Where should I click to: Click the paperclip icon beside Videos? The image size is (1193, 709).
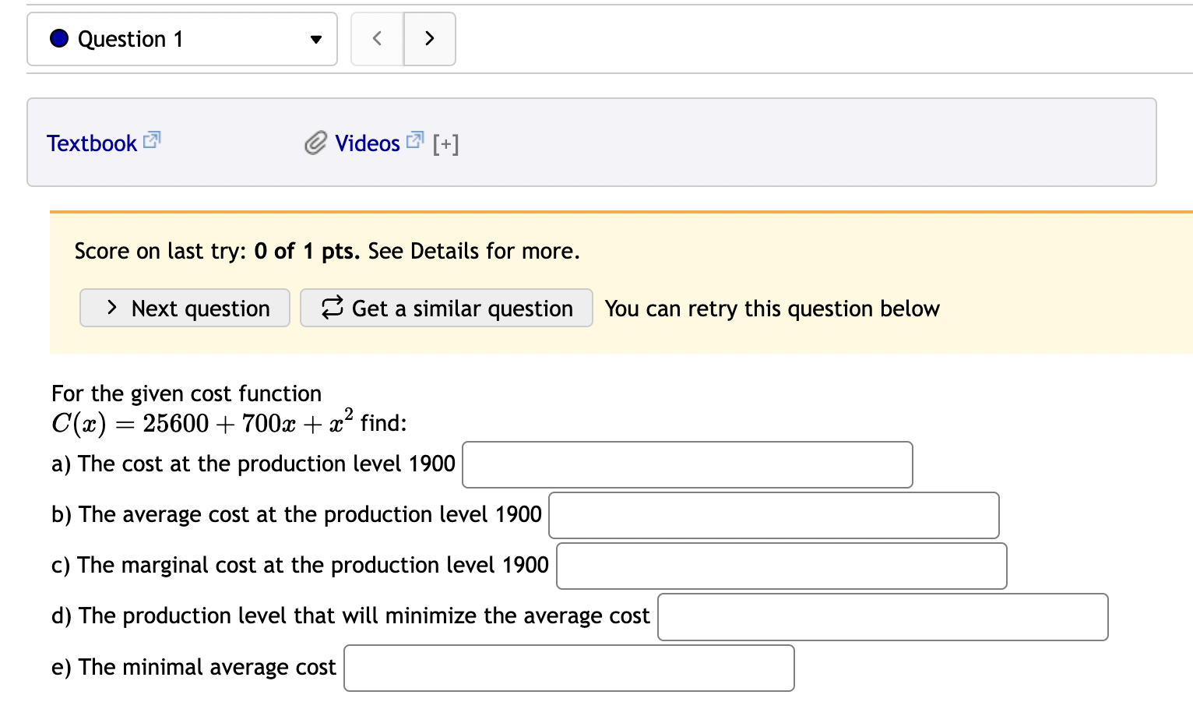[x=315, y=143]
